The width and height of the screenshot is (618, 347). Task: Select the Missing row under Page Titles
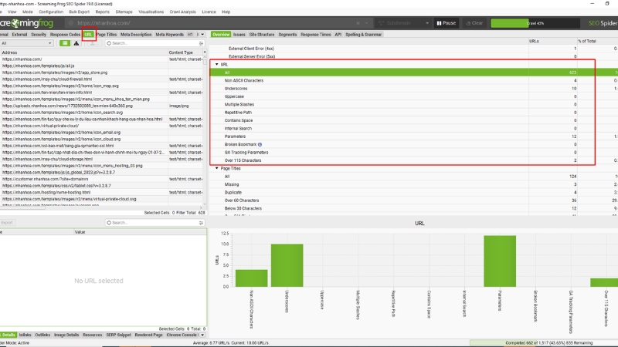pyautogui.click(x=414, y=184)
